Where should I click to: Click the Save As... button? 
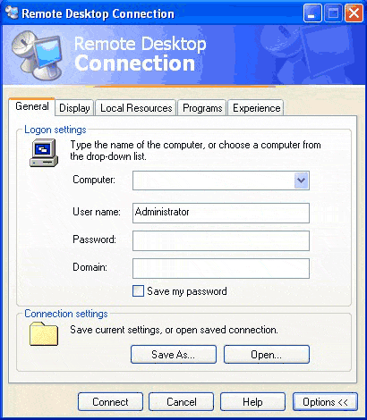click(x=174, y=355)
